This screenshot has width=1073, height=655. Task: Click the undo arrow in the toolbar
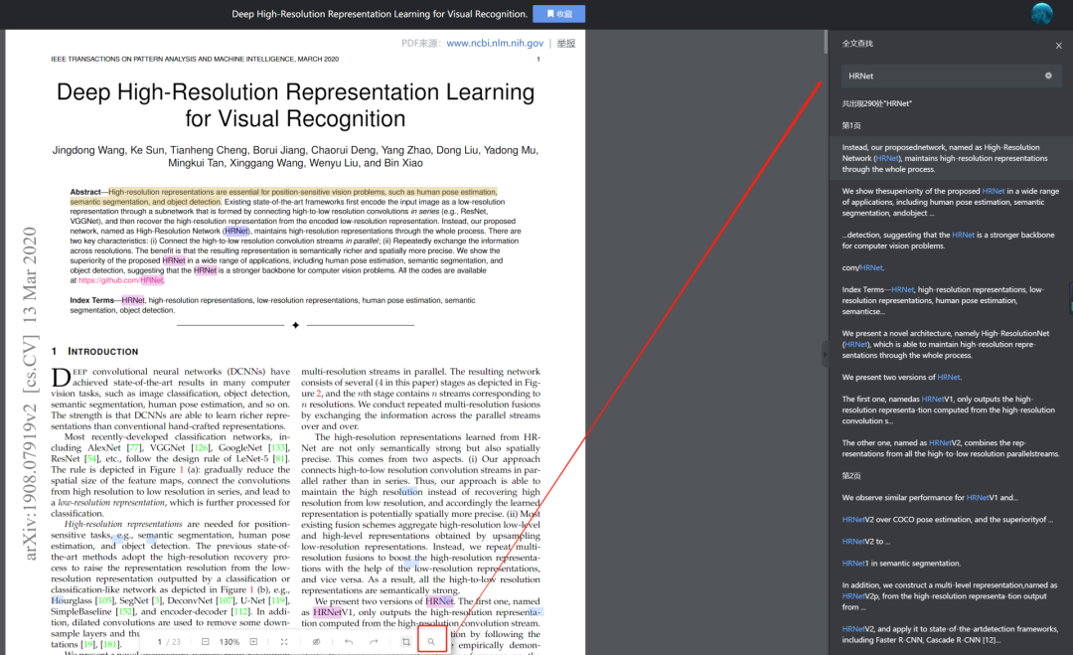(349, 642)
